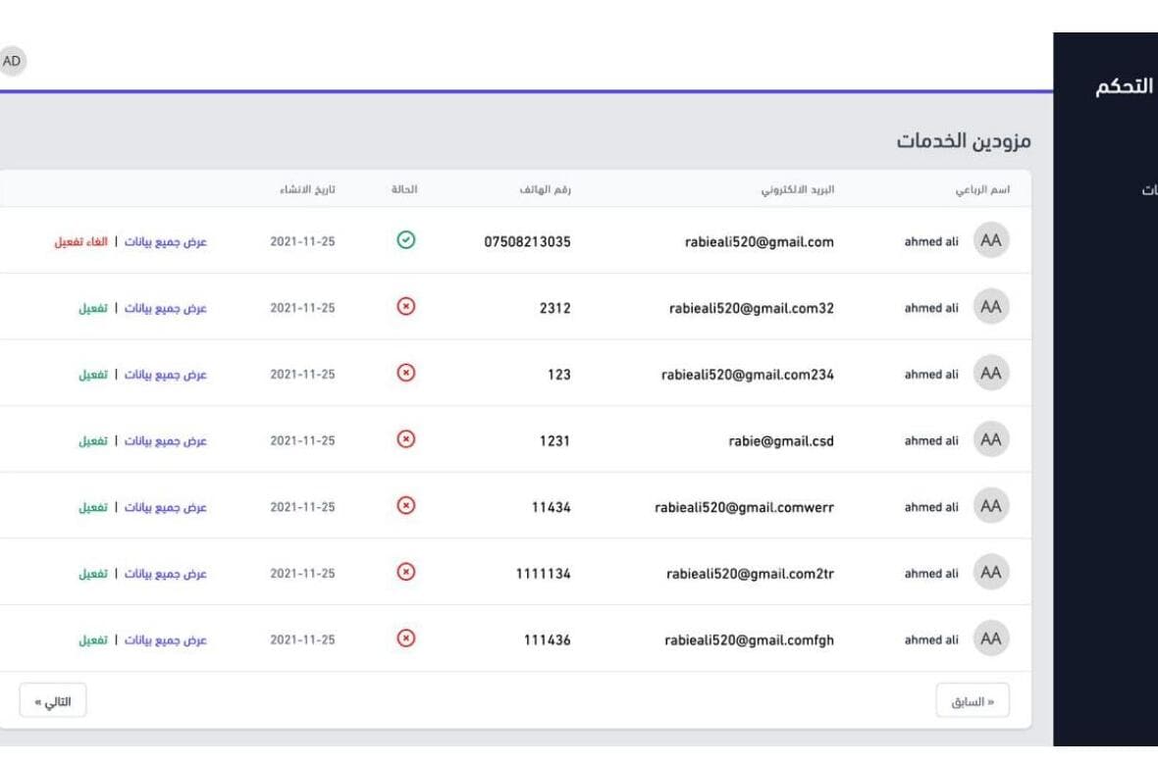This screenshot has width=1158, height=765.
Task: Go to previous page with السابق button
Action: tap(973, 700)
